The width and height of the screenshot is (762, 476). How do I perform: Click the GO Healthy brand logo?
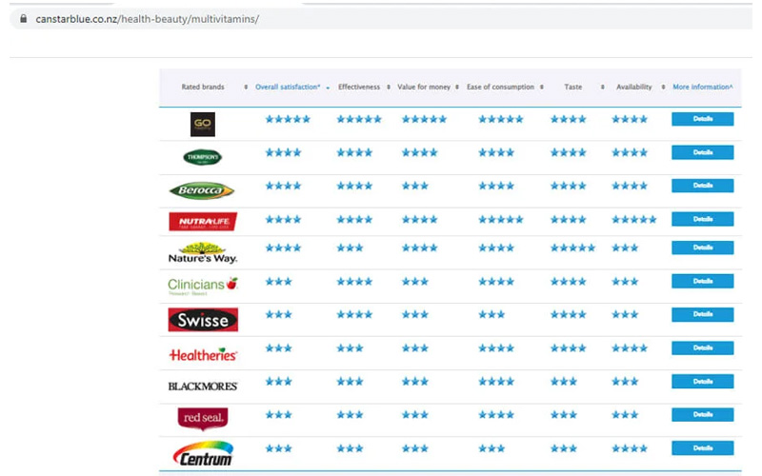202,125
